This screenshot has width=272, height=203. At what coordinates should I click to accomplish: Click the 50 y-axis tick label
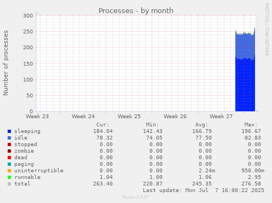pos(30,95)
